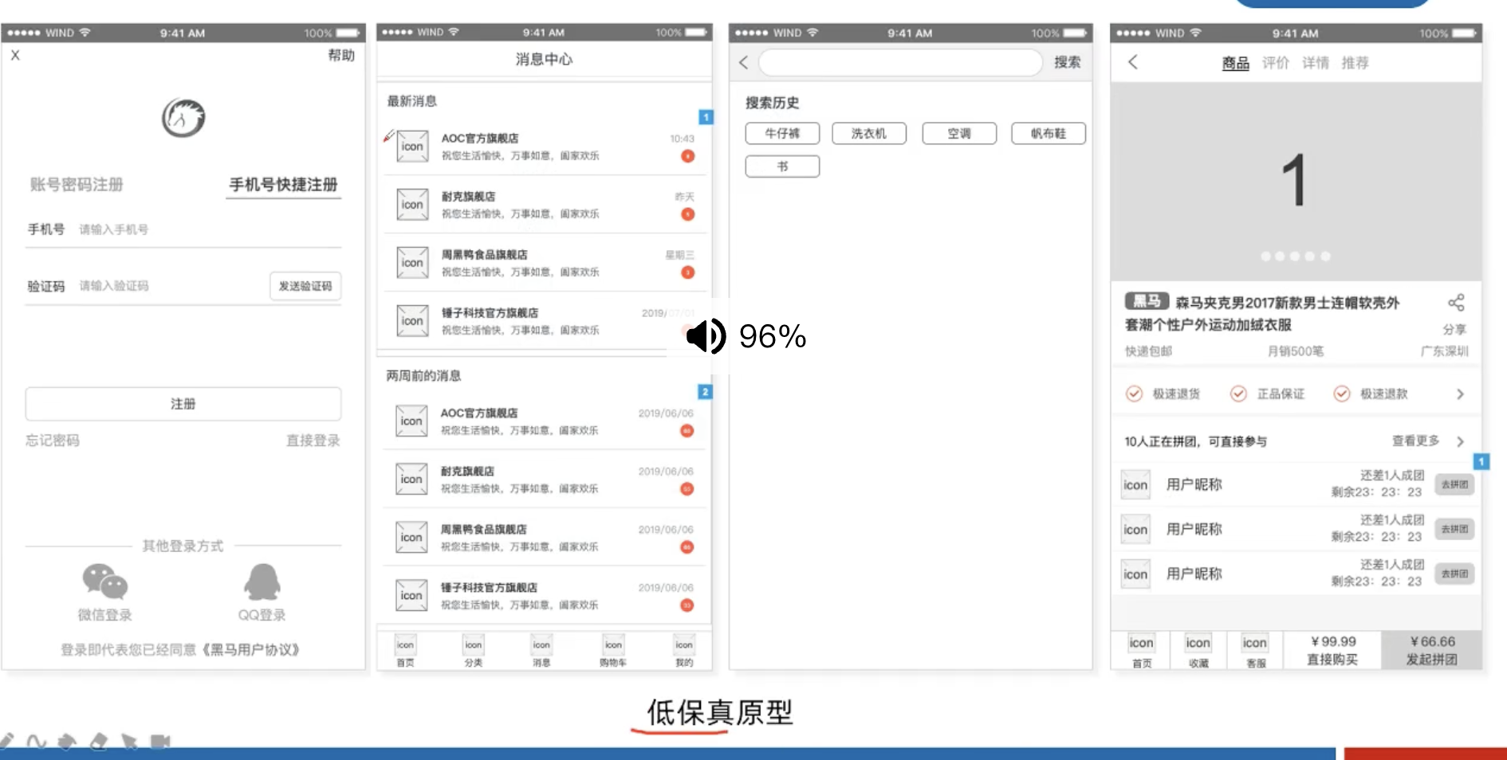1507x760 pixels.
Task: Click ￥66.66 发起拼团
Action: 1432,650
